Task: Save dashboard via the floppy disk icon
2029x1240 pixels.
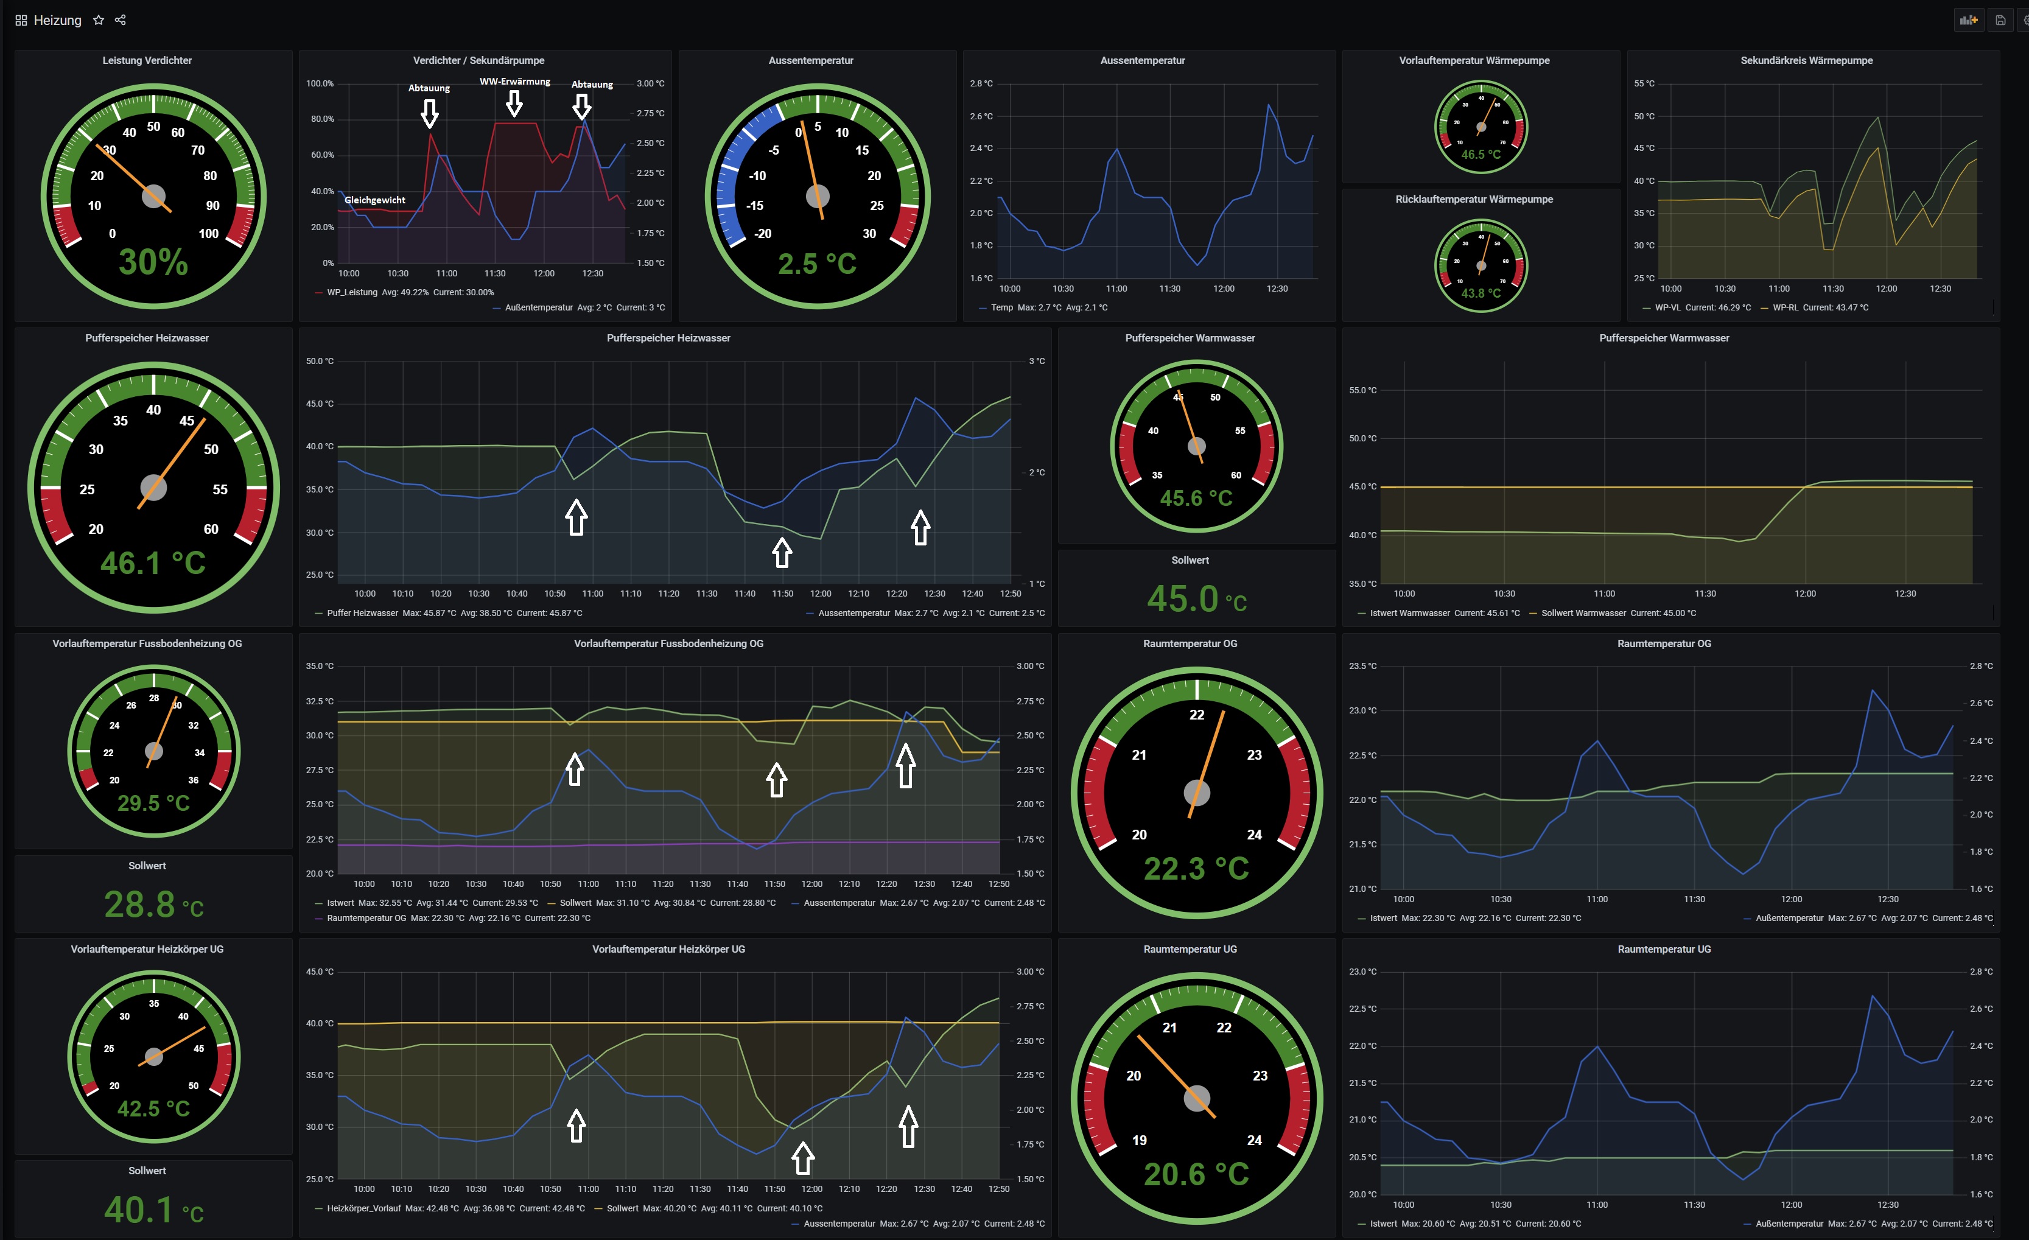Action: tap(2000, 21)
